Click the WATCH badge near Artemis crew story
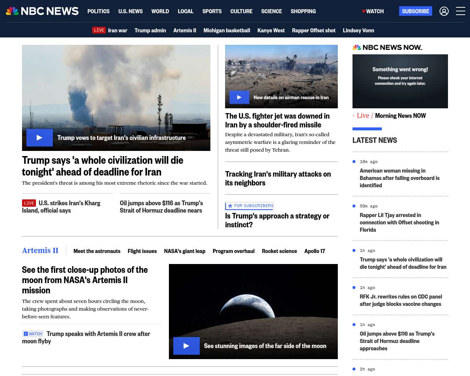The width and height of the screenshot is (470, 376). [x=33, y=334]
